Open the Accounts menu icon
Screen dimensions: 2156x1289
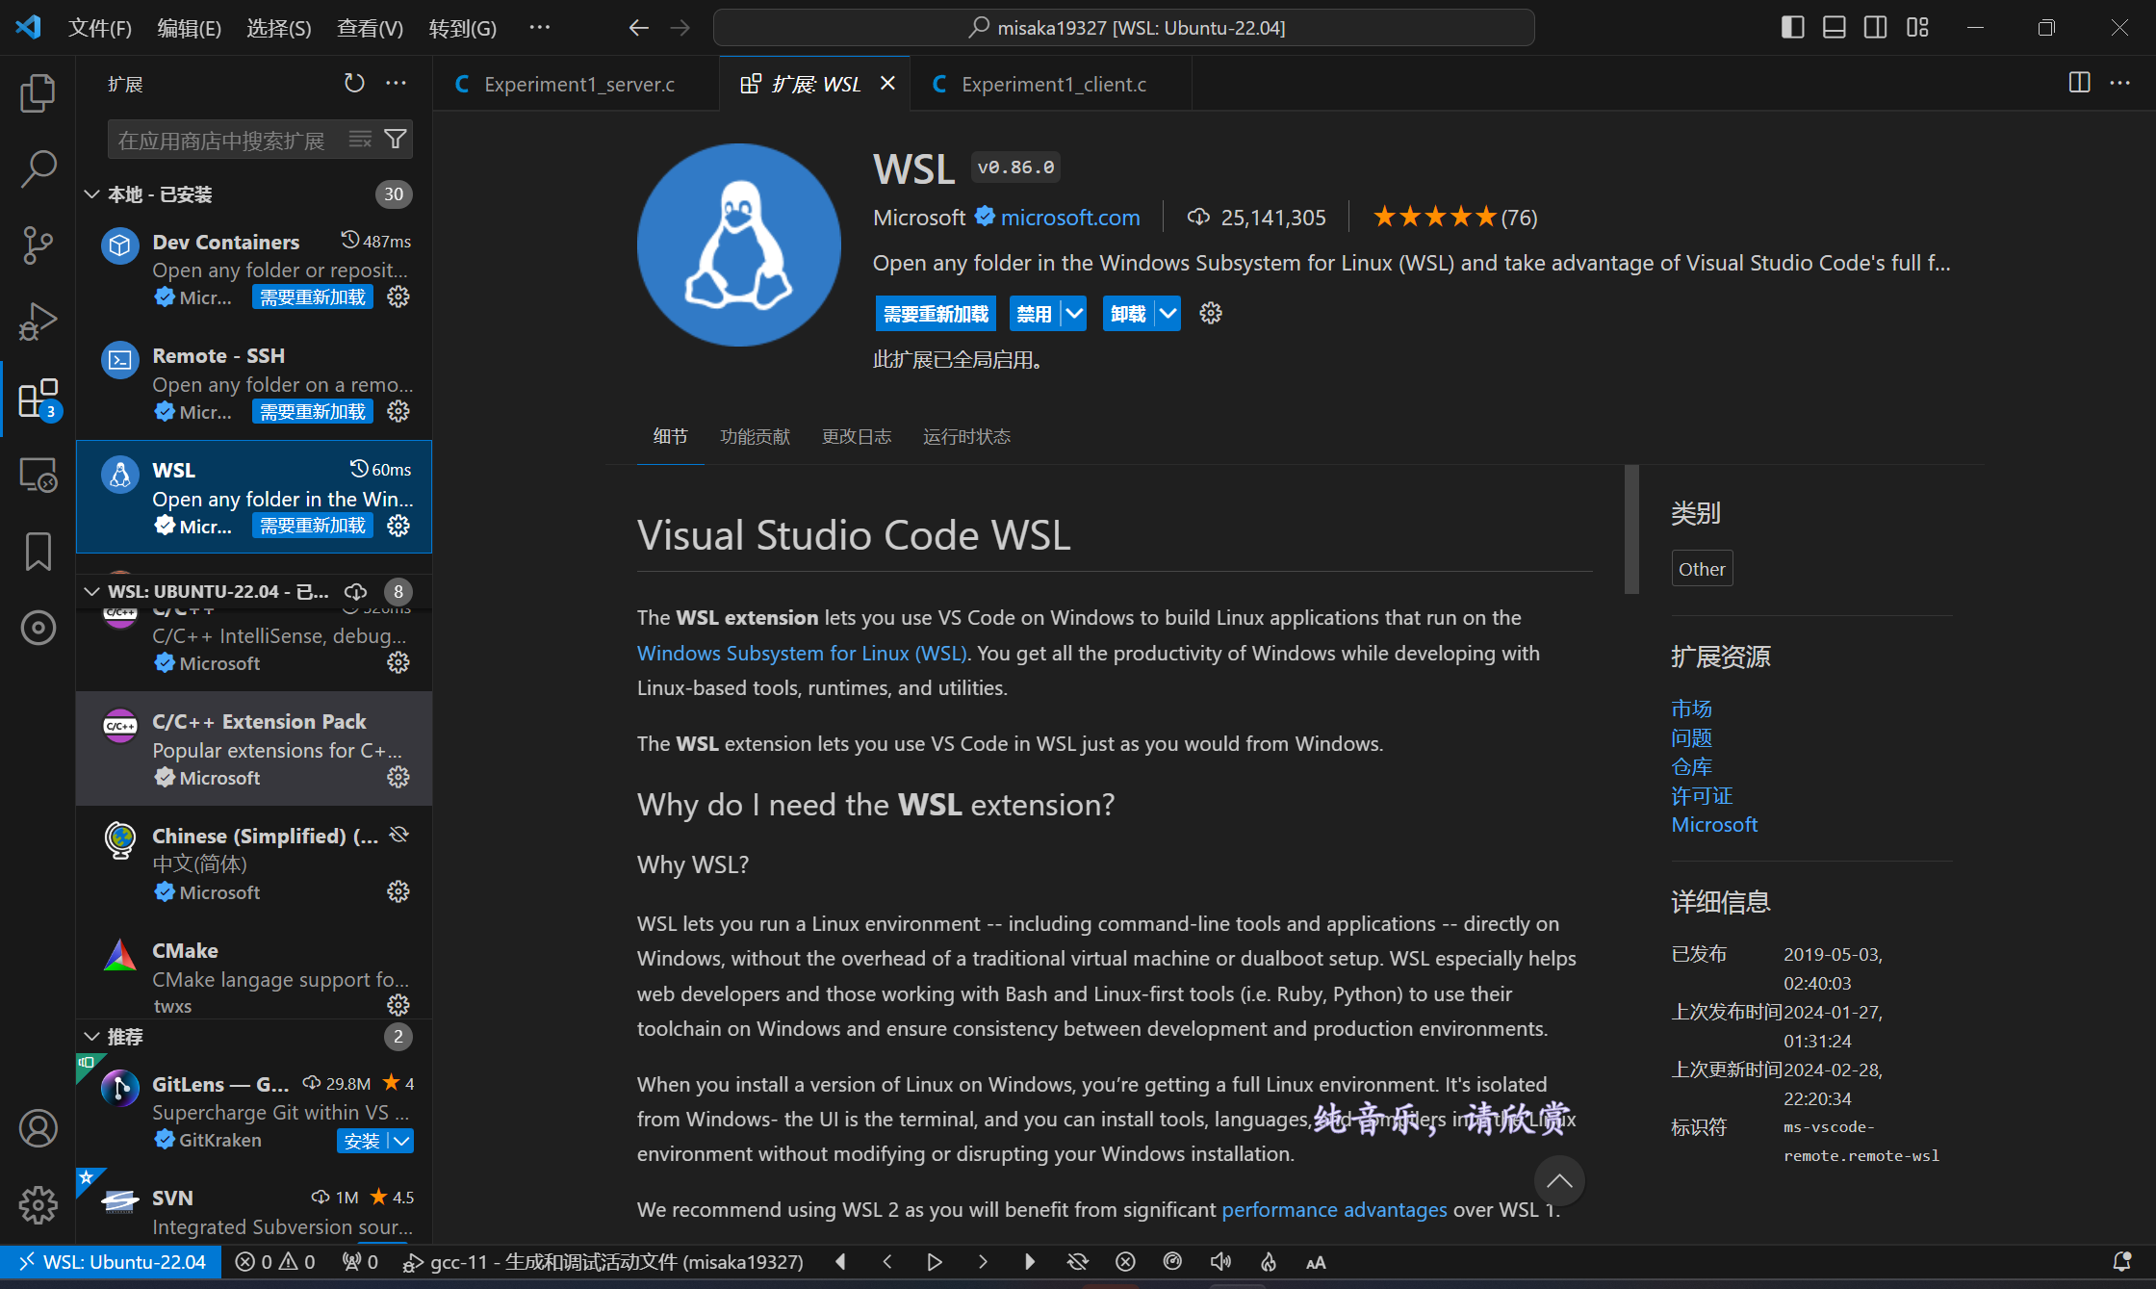38,1128
